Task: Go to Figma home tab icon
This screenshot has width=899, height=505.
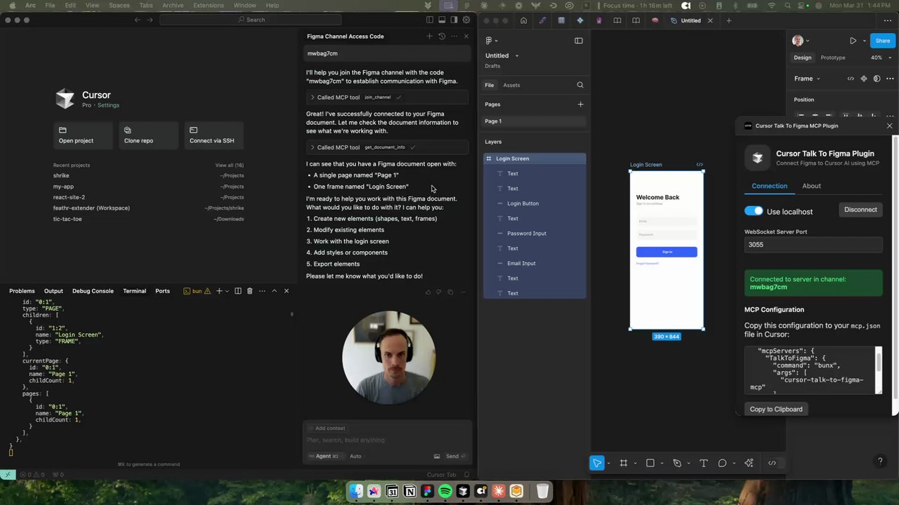Action: [x=523, y=20]
